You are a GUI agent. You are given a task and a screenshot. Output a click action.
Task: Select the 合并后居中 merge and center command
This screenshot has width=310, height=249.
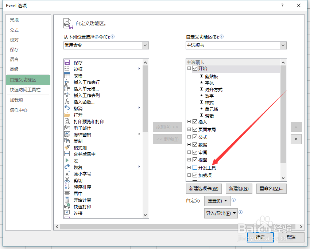click(67, 154)
